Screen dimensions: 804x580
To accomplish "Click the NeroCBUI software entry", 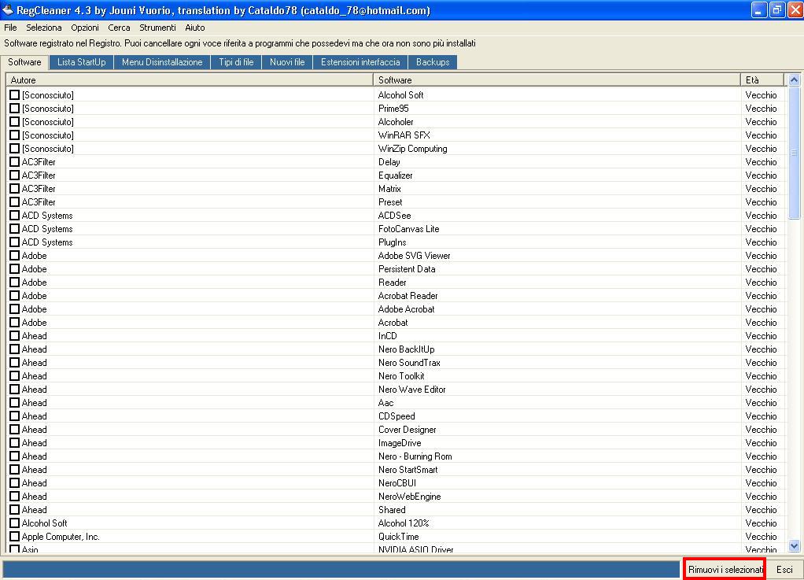I will pos(396,482).
